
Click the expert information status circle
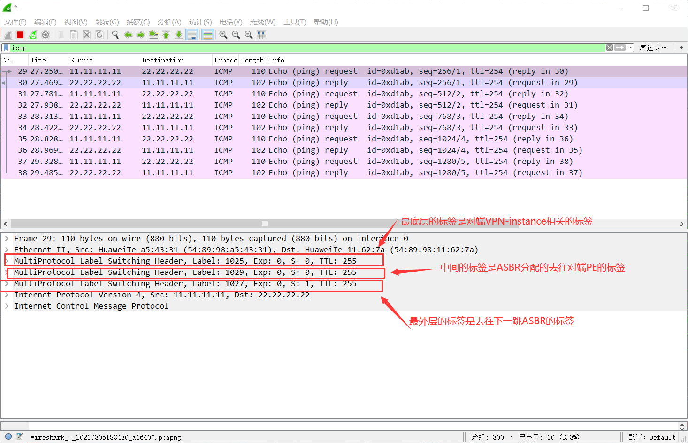click(8, 436)
